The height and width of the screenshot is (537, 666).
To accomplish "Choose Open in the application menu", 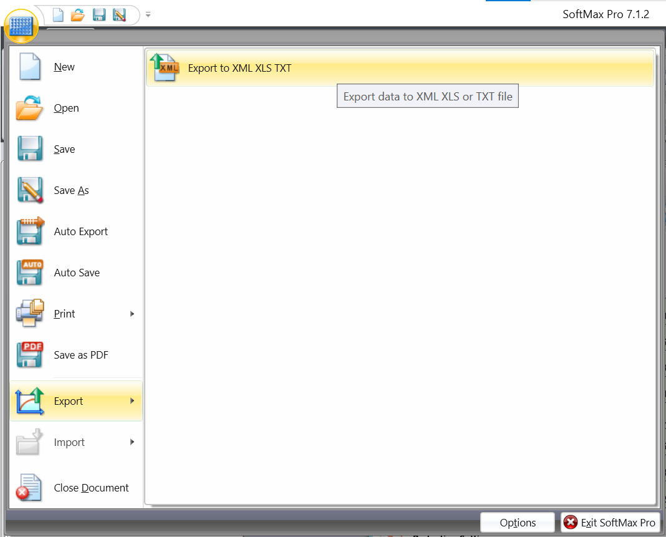I will click(77, 109).
